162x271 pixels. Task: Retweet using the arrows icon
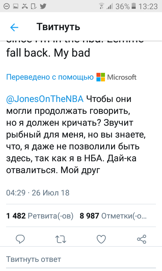(x=61, y=239)
